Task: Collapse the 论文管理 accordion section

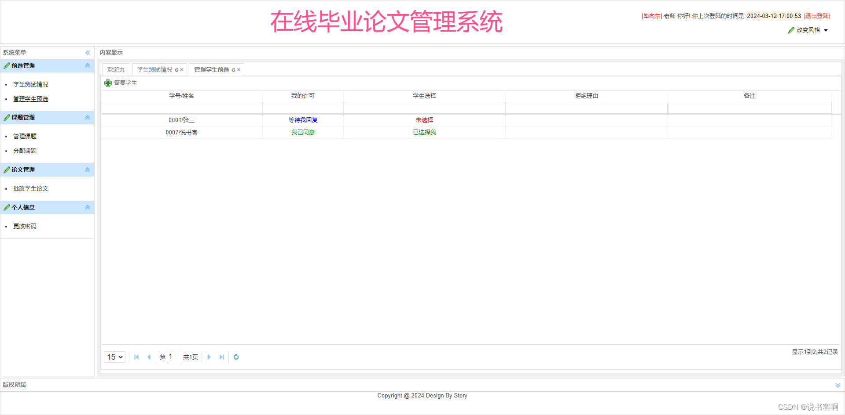Action: 88,170
